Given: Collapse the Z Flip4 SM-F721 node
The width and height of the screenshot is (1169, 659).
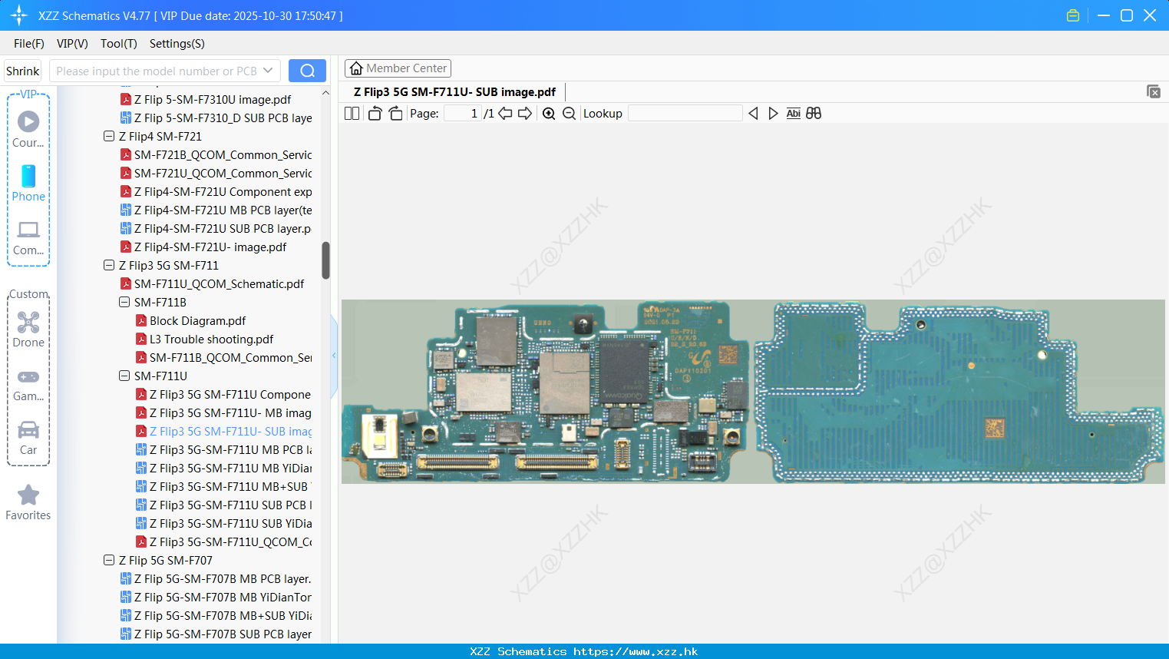Looking at the screenshot, I should [x=109, y=136].
